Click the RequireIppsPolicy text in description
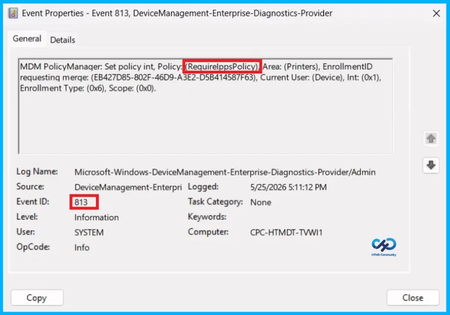 222,67
